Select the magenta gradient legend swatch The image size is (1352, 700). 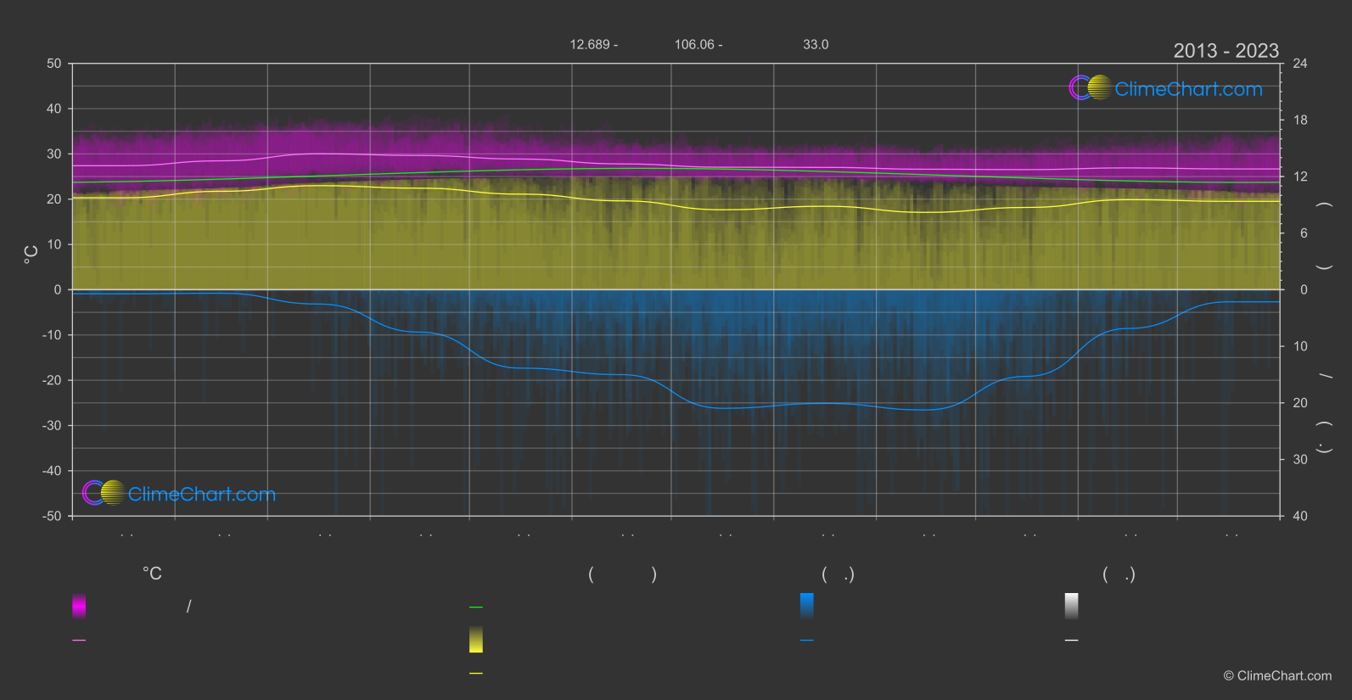click(x=79, y=606)
